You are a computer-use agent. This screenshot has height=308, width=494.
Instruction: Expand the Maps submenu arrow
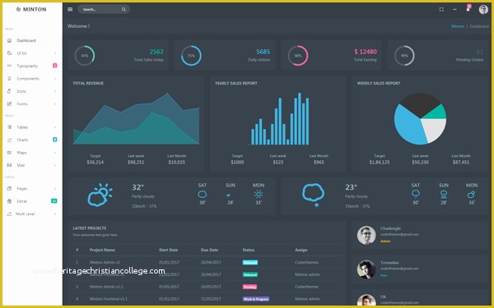[x=55, y=153]
